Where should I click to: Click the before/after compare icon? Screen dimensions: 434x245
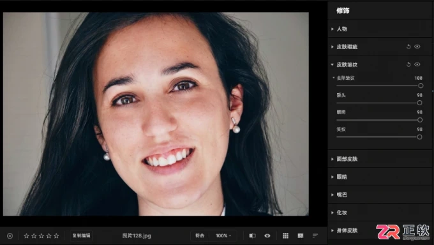point(252,235)
